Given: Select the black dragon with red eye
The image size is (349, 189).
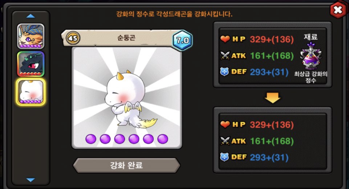Looking at the screenshot, I should coord(31,64).
